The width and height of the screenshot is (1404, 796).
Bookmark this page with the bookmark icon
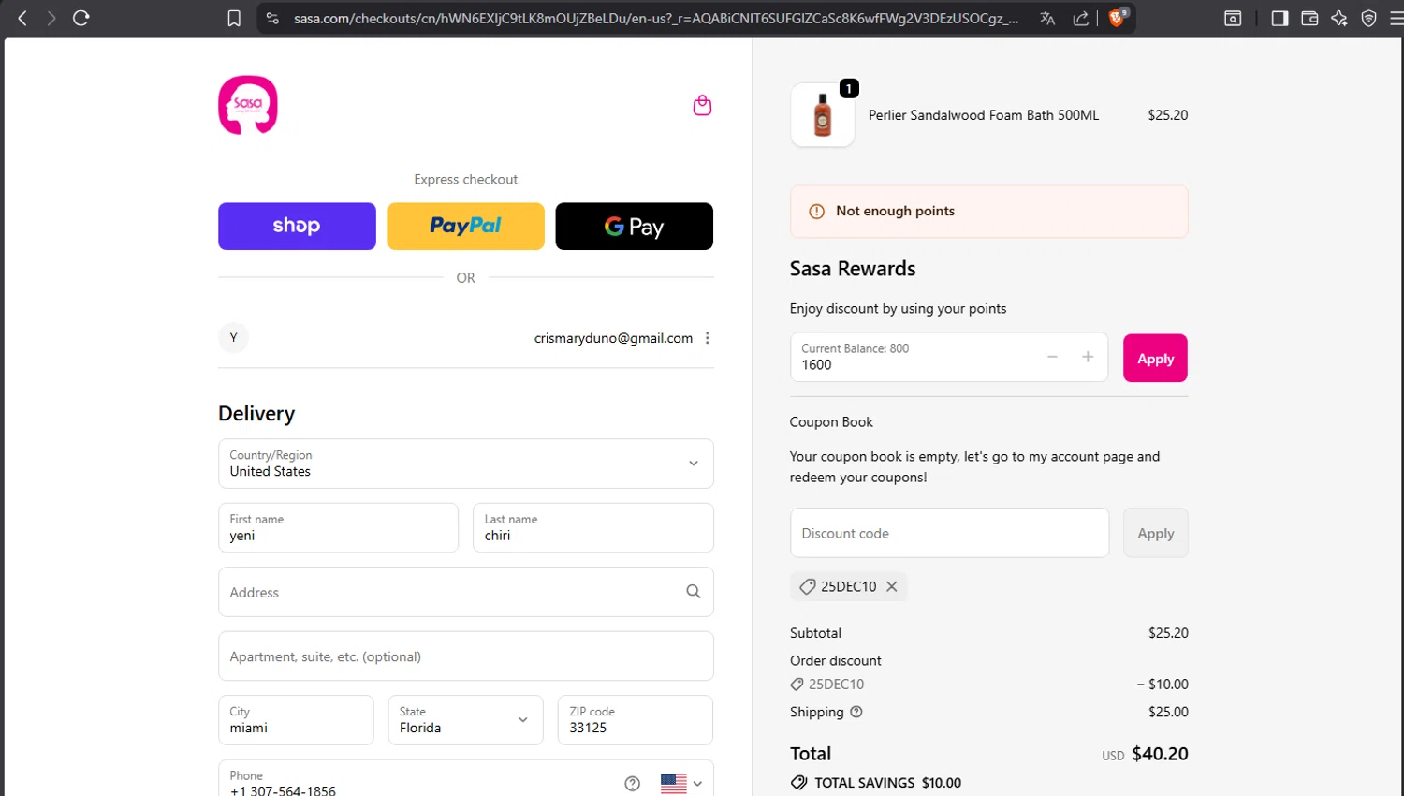(234, 19)
